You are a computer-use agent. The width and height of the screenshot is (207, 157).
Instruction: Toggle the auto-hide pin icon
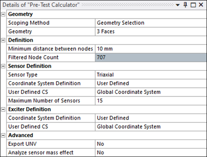point(185,5)
